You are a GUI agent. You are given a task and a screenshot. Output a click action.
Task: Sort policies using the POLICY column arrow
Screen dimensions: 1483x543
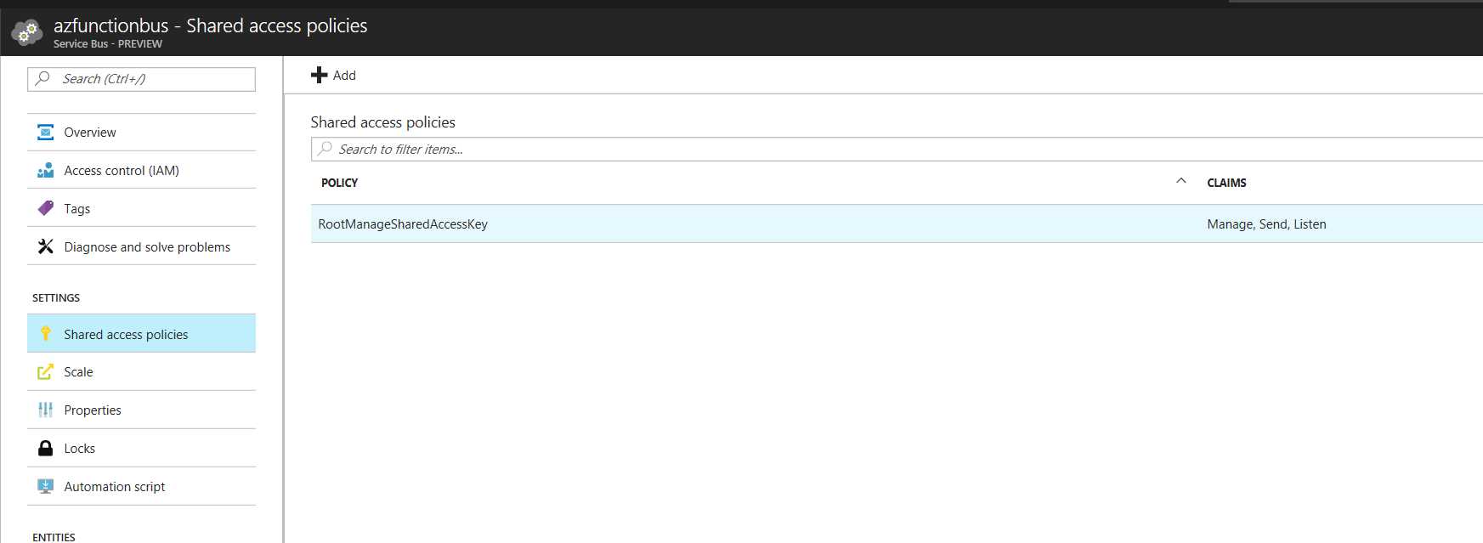tap(1180, 181)
